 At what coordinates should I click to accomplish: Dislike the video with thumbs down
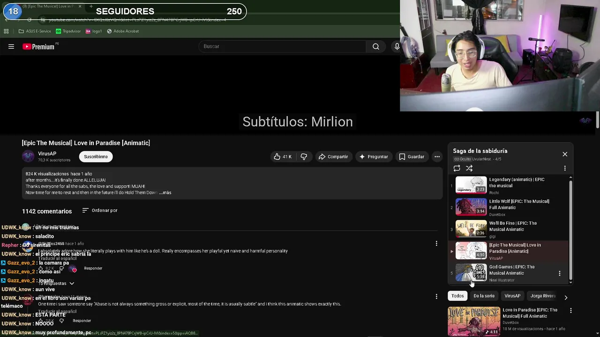[x=304, y=157]
